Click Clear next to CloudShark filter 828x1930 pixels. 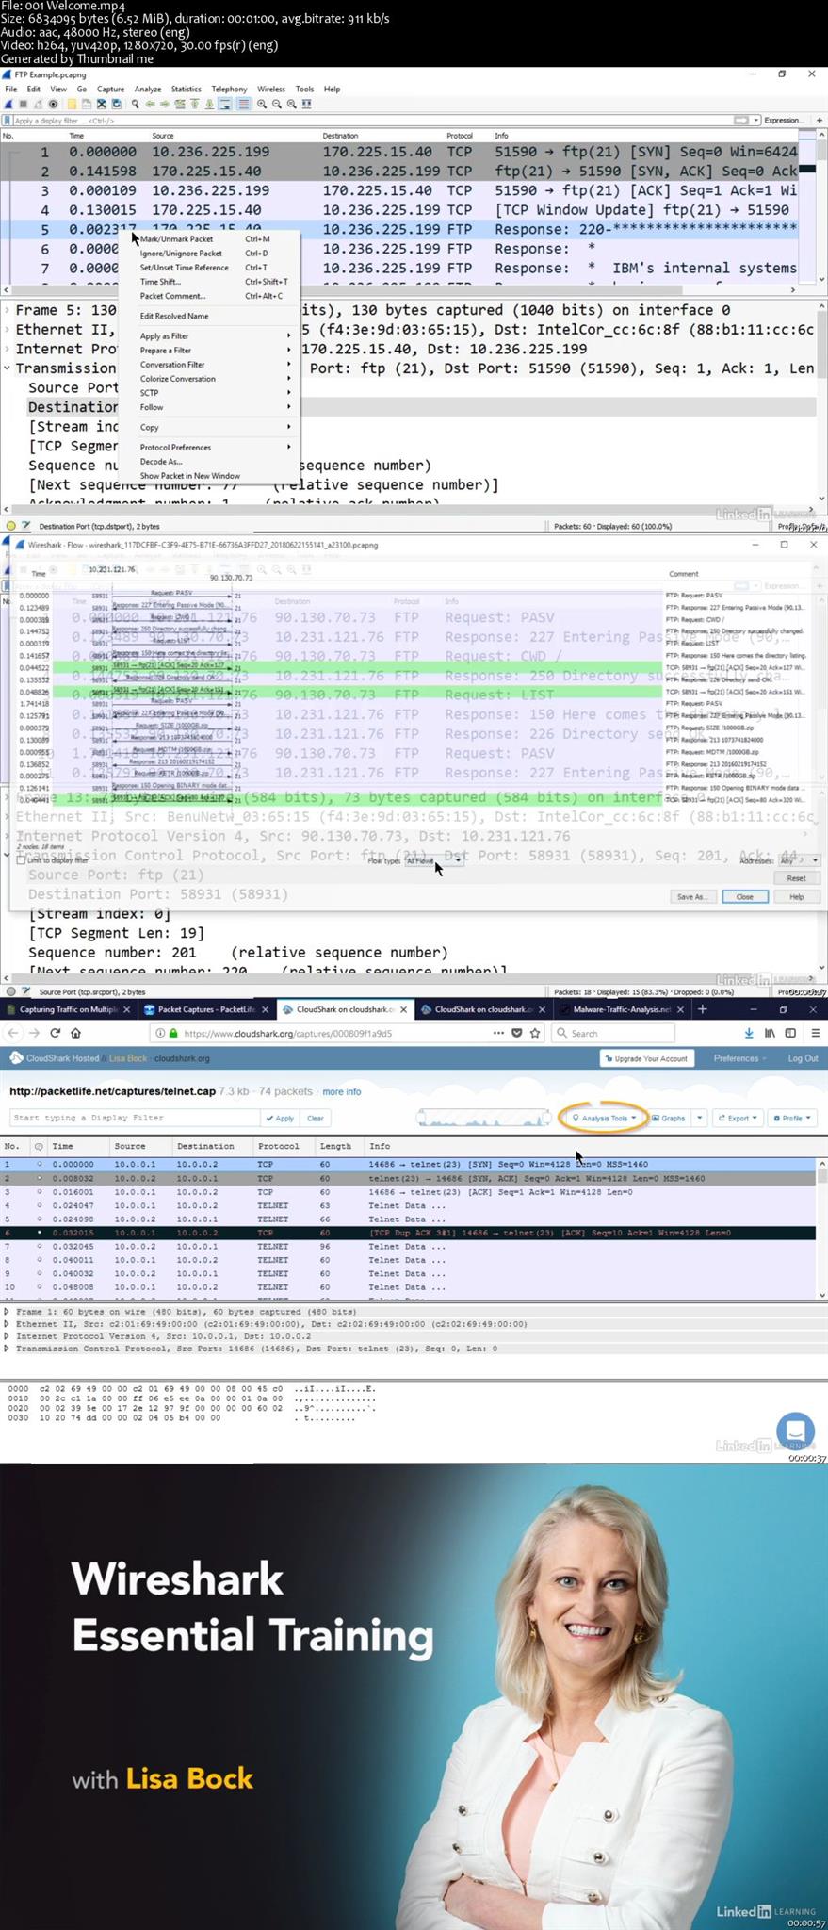click(315, 1118)
